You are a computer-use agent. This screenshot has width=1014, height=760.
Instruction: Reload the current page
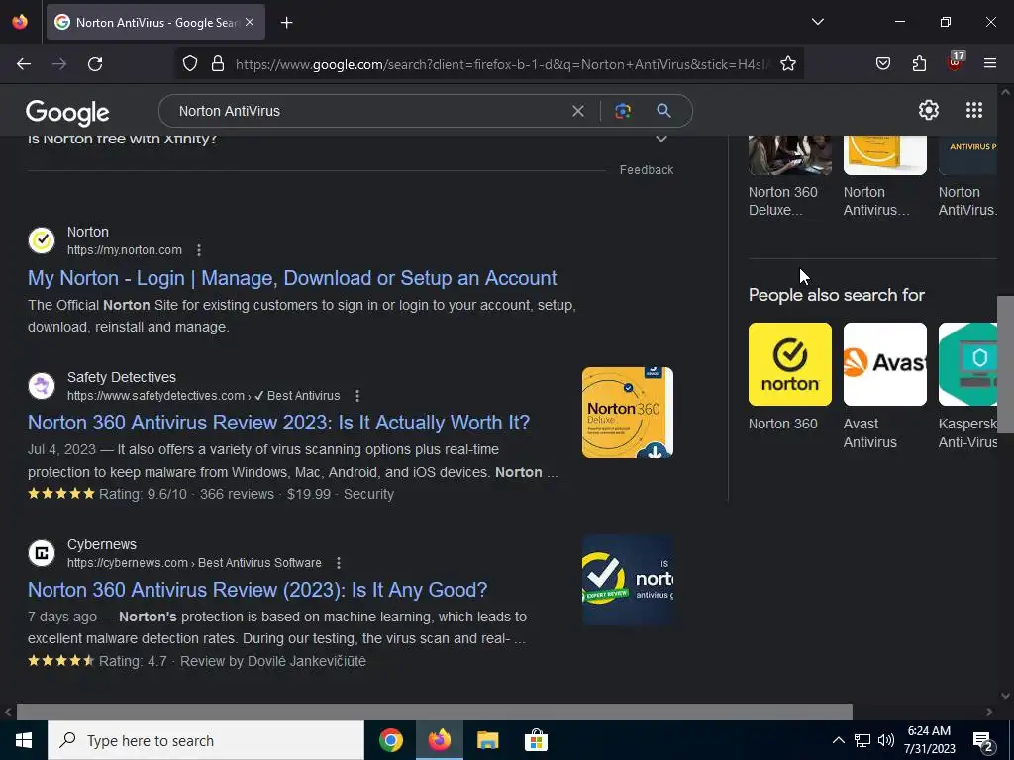[x=95, y=64]
